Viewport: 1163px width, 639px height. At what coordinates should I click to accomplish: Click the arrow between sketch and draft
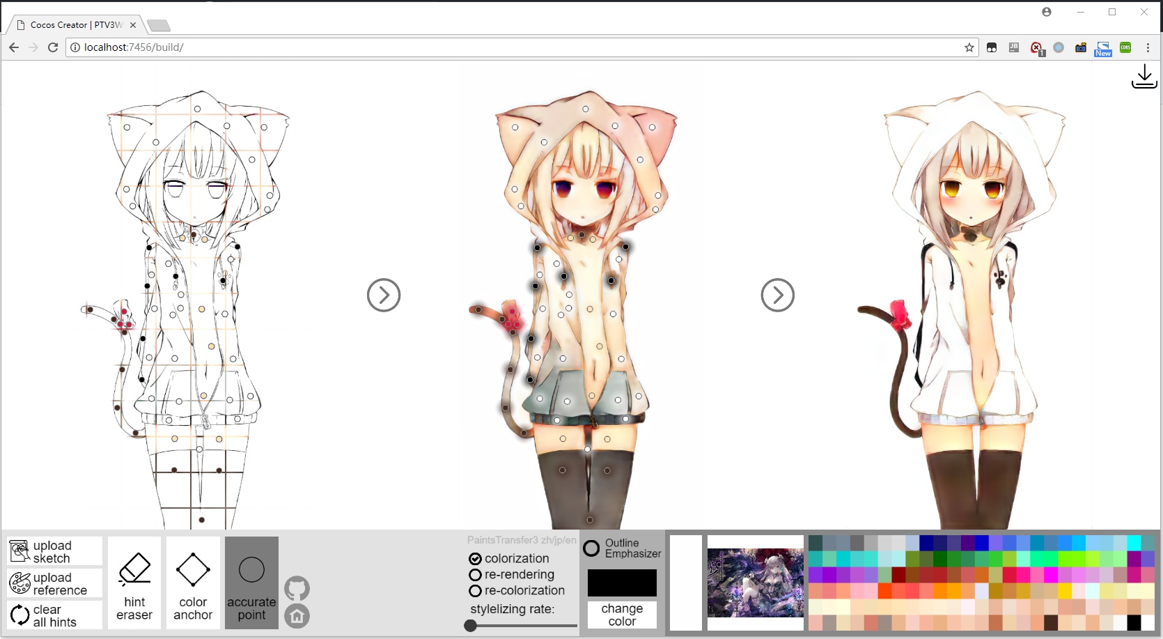click(384, 295)
